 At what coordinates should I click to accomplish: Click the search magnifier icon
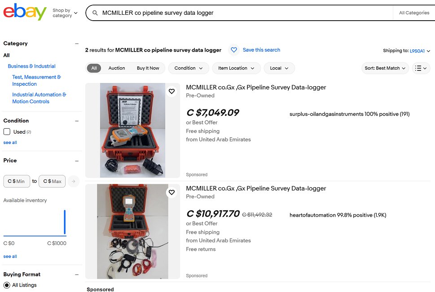95,13
